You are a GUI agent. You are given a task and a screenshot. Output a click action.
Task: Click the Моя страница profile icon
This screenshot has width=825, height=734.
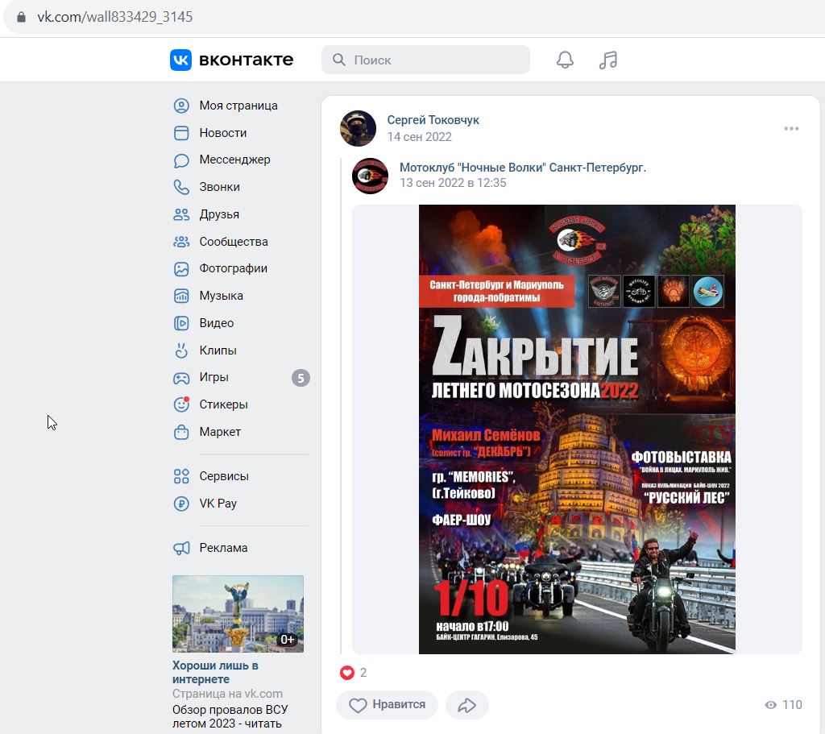point(181,106)
